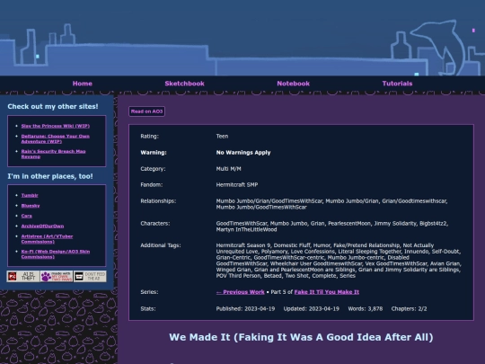This screenshot has width=485, height=364.
Task: Click the 'Published: 2023-04-19' stat
Action: click(245, 308)
